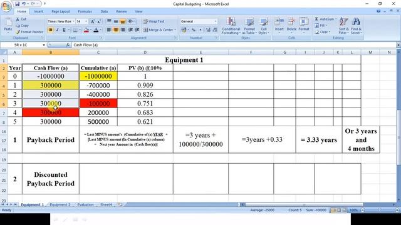Click formula bar showing Cash Flow (a)
The width and height of the screenshot is (401, 225).
pos(234,45)
